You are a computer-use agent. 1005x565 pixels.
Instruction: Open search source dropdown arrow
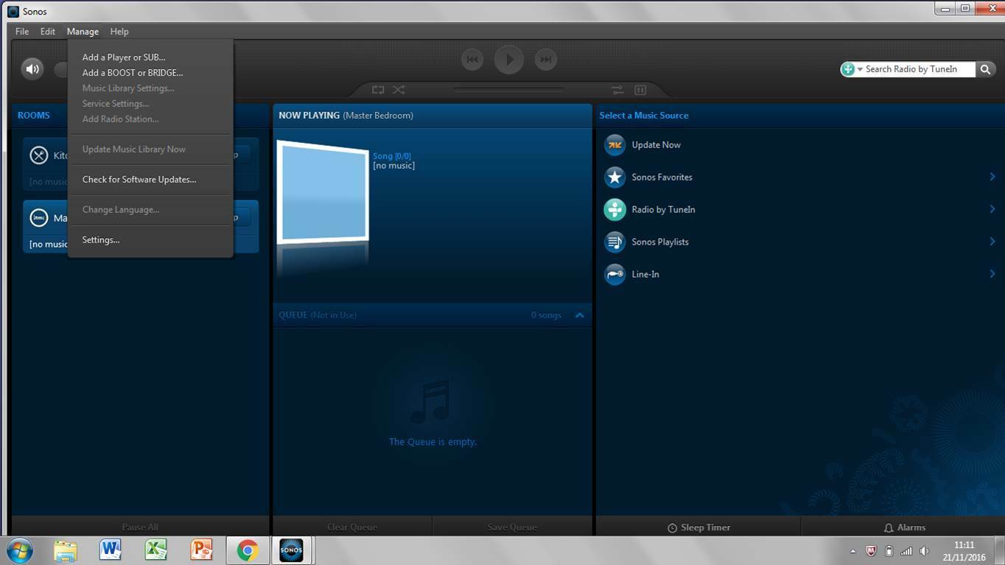(x=860, y=69)
